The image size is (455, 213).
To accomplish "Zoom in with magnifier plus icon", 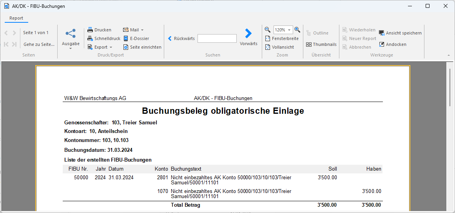I will point(297,29).
